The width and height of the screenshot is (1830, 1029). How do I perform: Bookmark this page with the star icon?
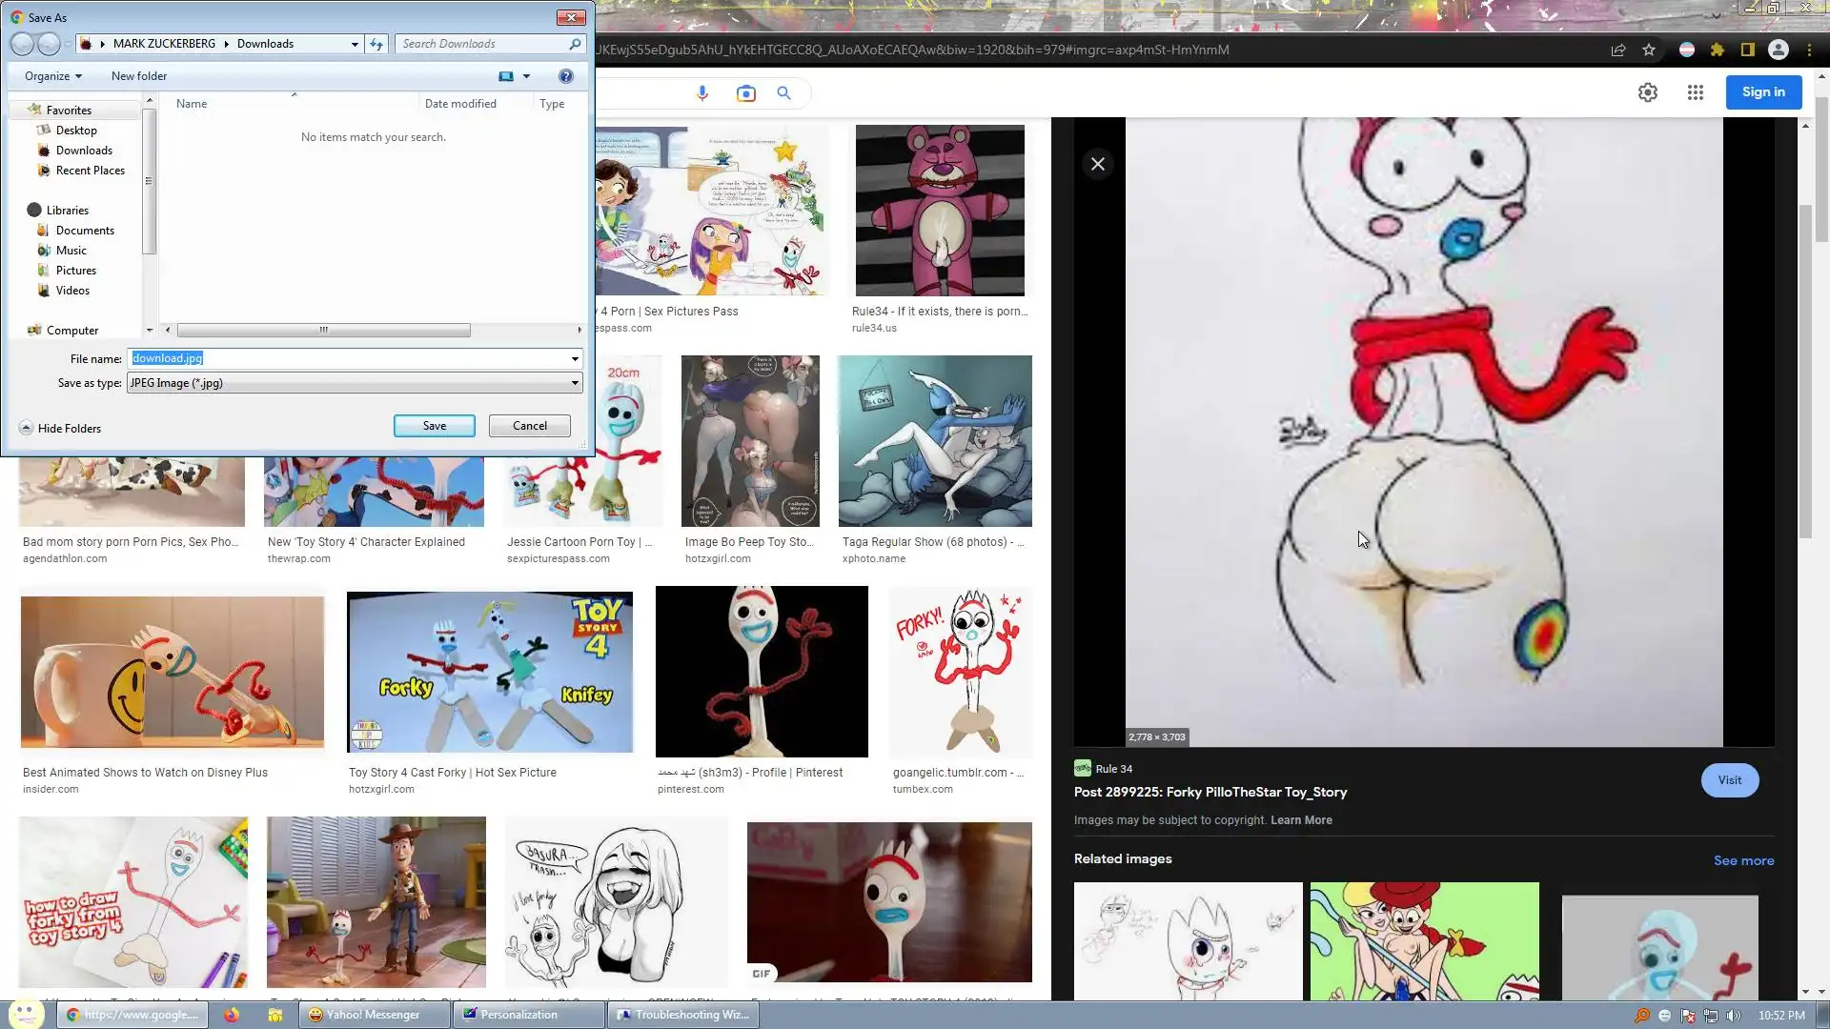pyautogui.click(x=1649, y=50)
